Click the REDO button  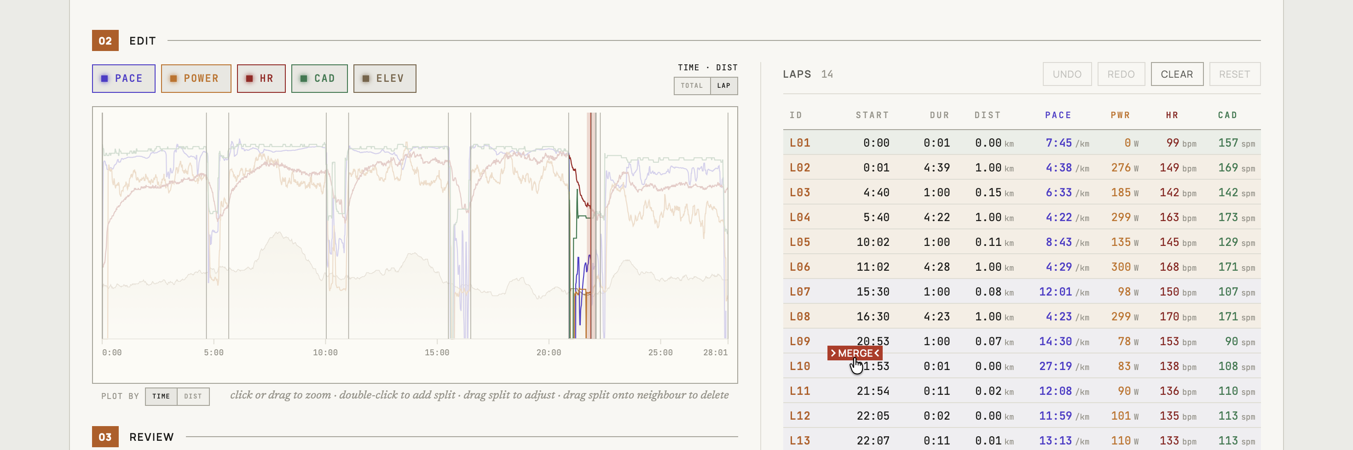tap(1121, 74)
